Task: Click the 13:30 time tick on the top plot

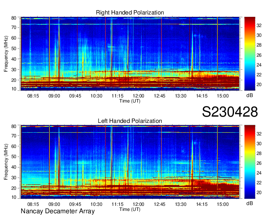Action: (181, 96)
